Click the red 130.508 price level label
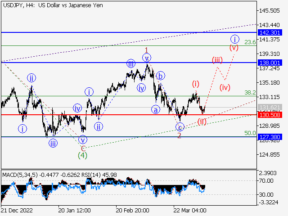Viewport: 288px width, 216px height. 270,115
